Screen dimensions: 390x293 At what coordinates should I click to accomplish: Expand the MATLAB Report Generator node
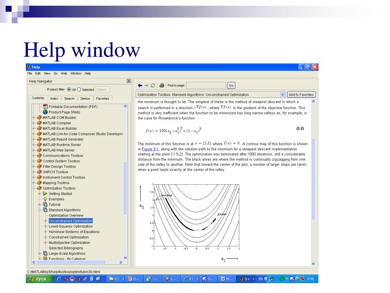[34, 139]
